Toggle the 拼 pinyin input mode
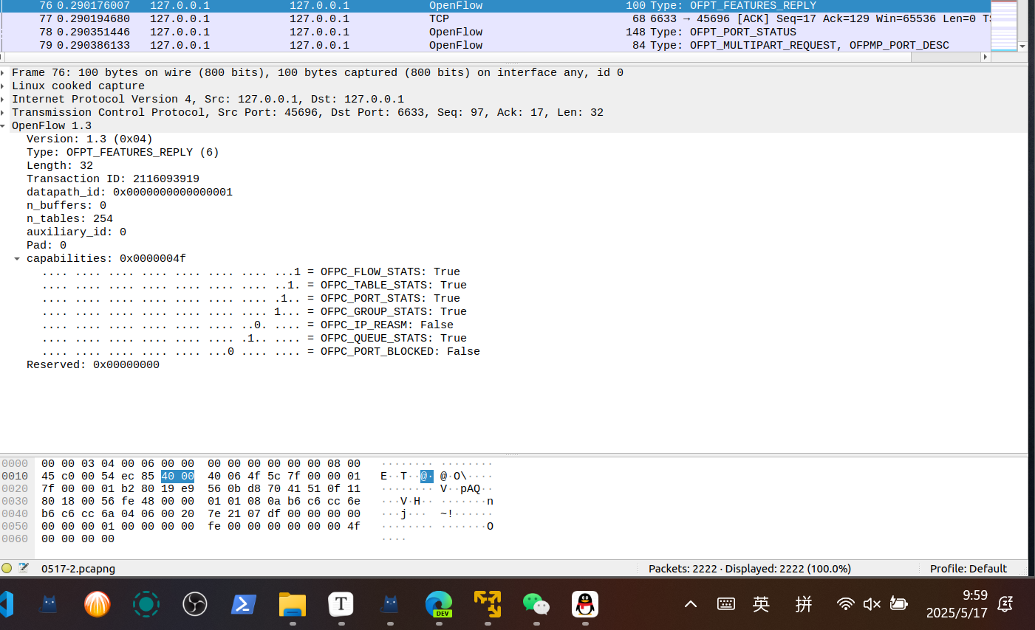This screenshot has height=630, width=1035. (x=804, y=604)
